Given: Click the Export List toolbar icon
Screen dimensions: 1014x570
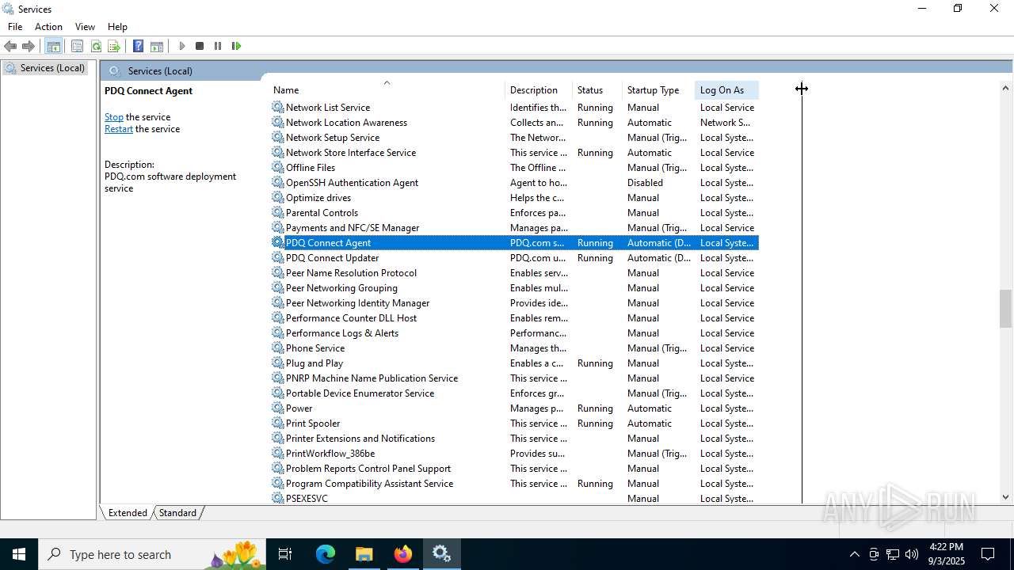Looking at the screenshot, I should click(x=114, y=46).
